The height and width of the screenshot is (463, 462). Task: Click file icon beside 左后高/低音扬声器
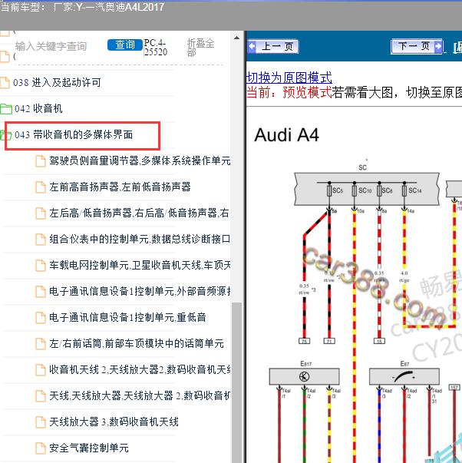click(41, 213)
